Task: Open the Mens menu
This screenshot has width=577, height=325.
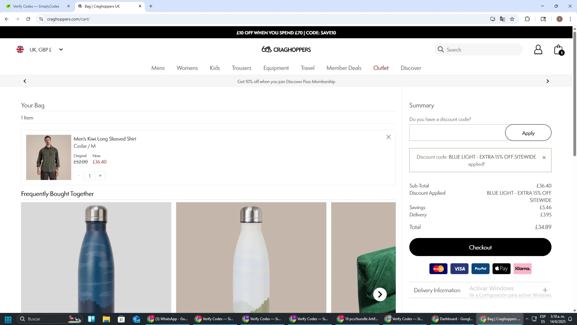Action: click(158, 68)
